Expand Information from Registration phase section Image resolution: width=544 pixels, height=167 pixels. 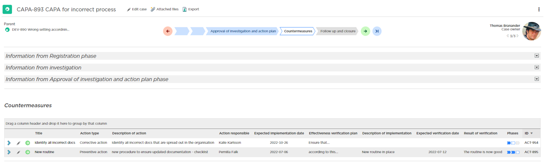pyautogui.click(x=537, y=56)
